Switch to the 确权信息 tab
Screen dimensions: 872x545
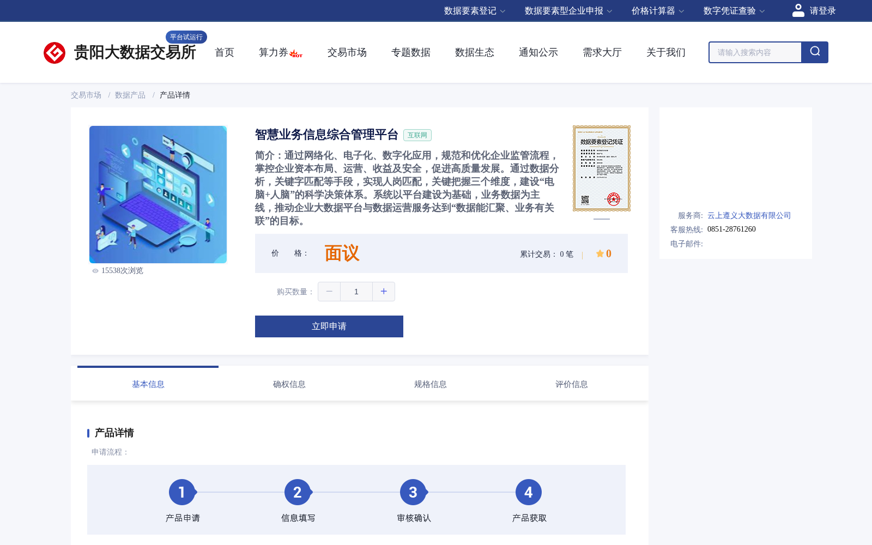tap(289, 384)
